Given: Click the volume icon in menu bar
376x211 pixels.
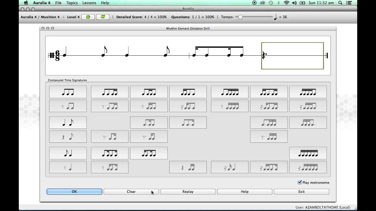Looking at the screenshot, I should [x=294, y=3].
